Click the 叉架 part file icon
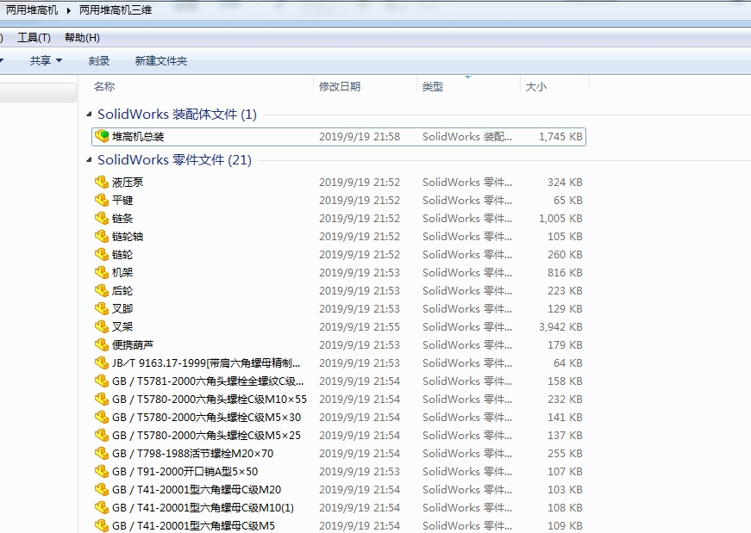The height and width of the screenshot is (533, 751). [102, 327]
